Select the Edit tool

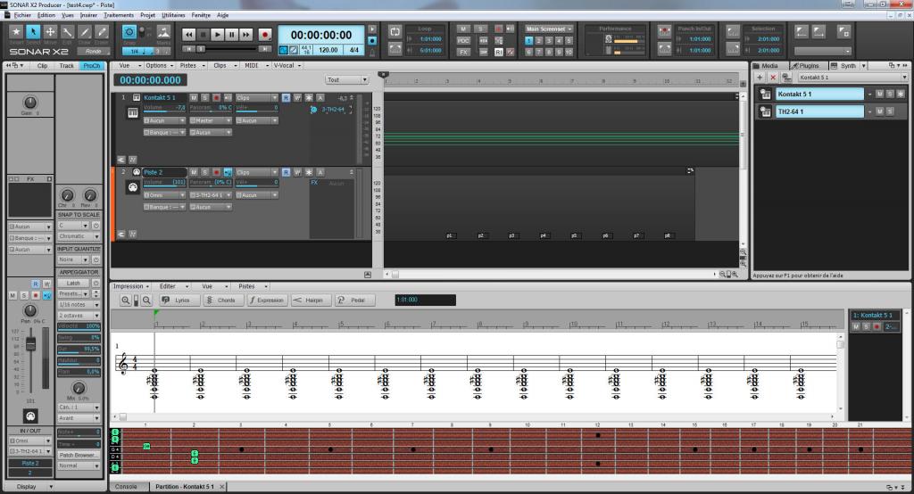(x=68, y=32)
